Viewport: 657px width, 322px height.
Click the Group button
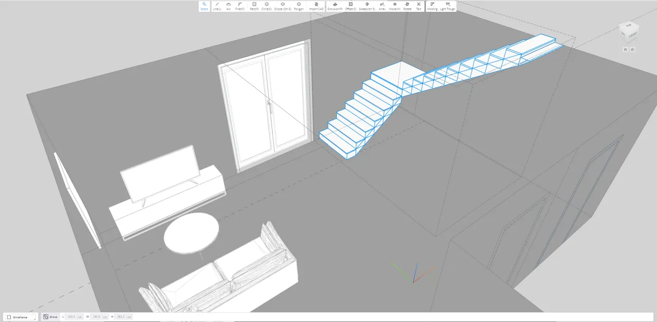(x=50, y=317)
